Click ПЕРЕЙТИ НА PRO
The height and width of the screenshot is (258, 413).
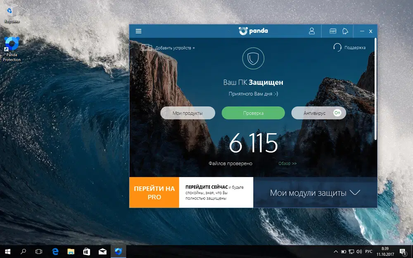[x=154, y=192]
